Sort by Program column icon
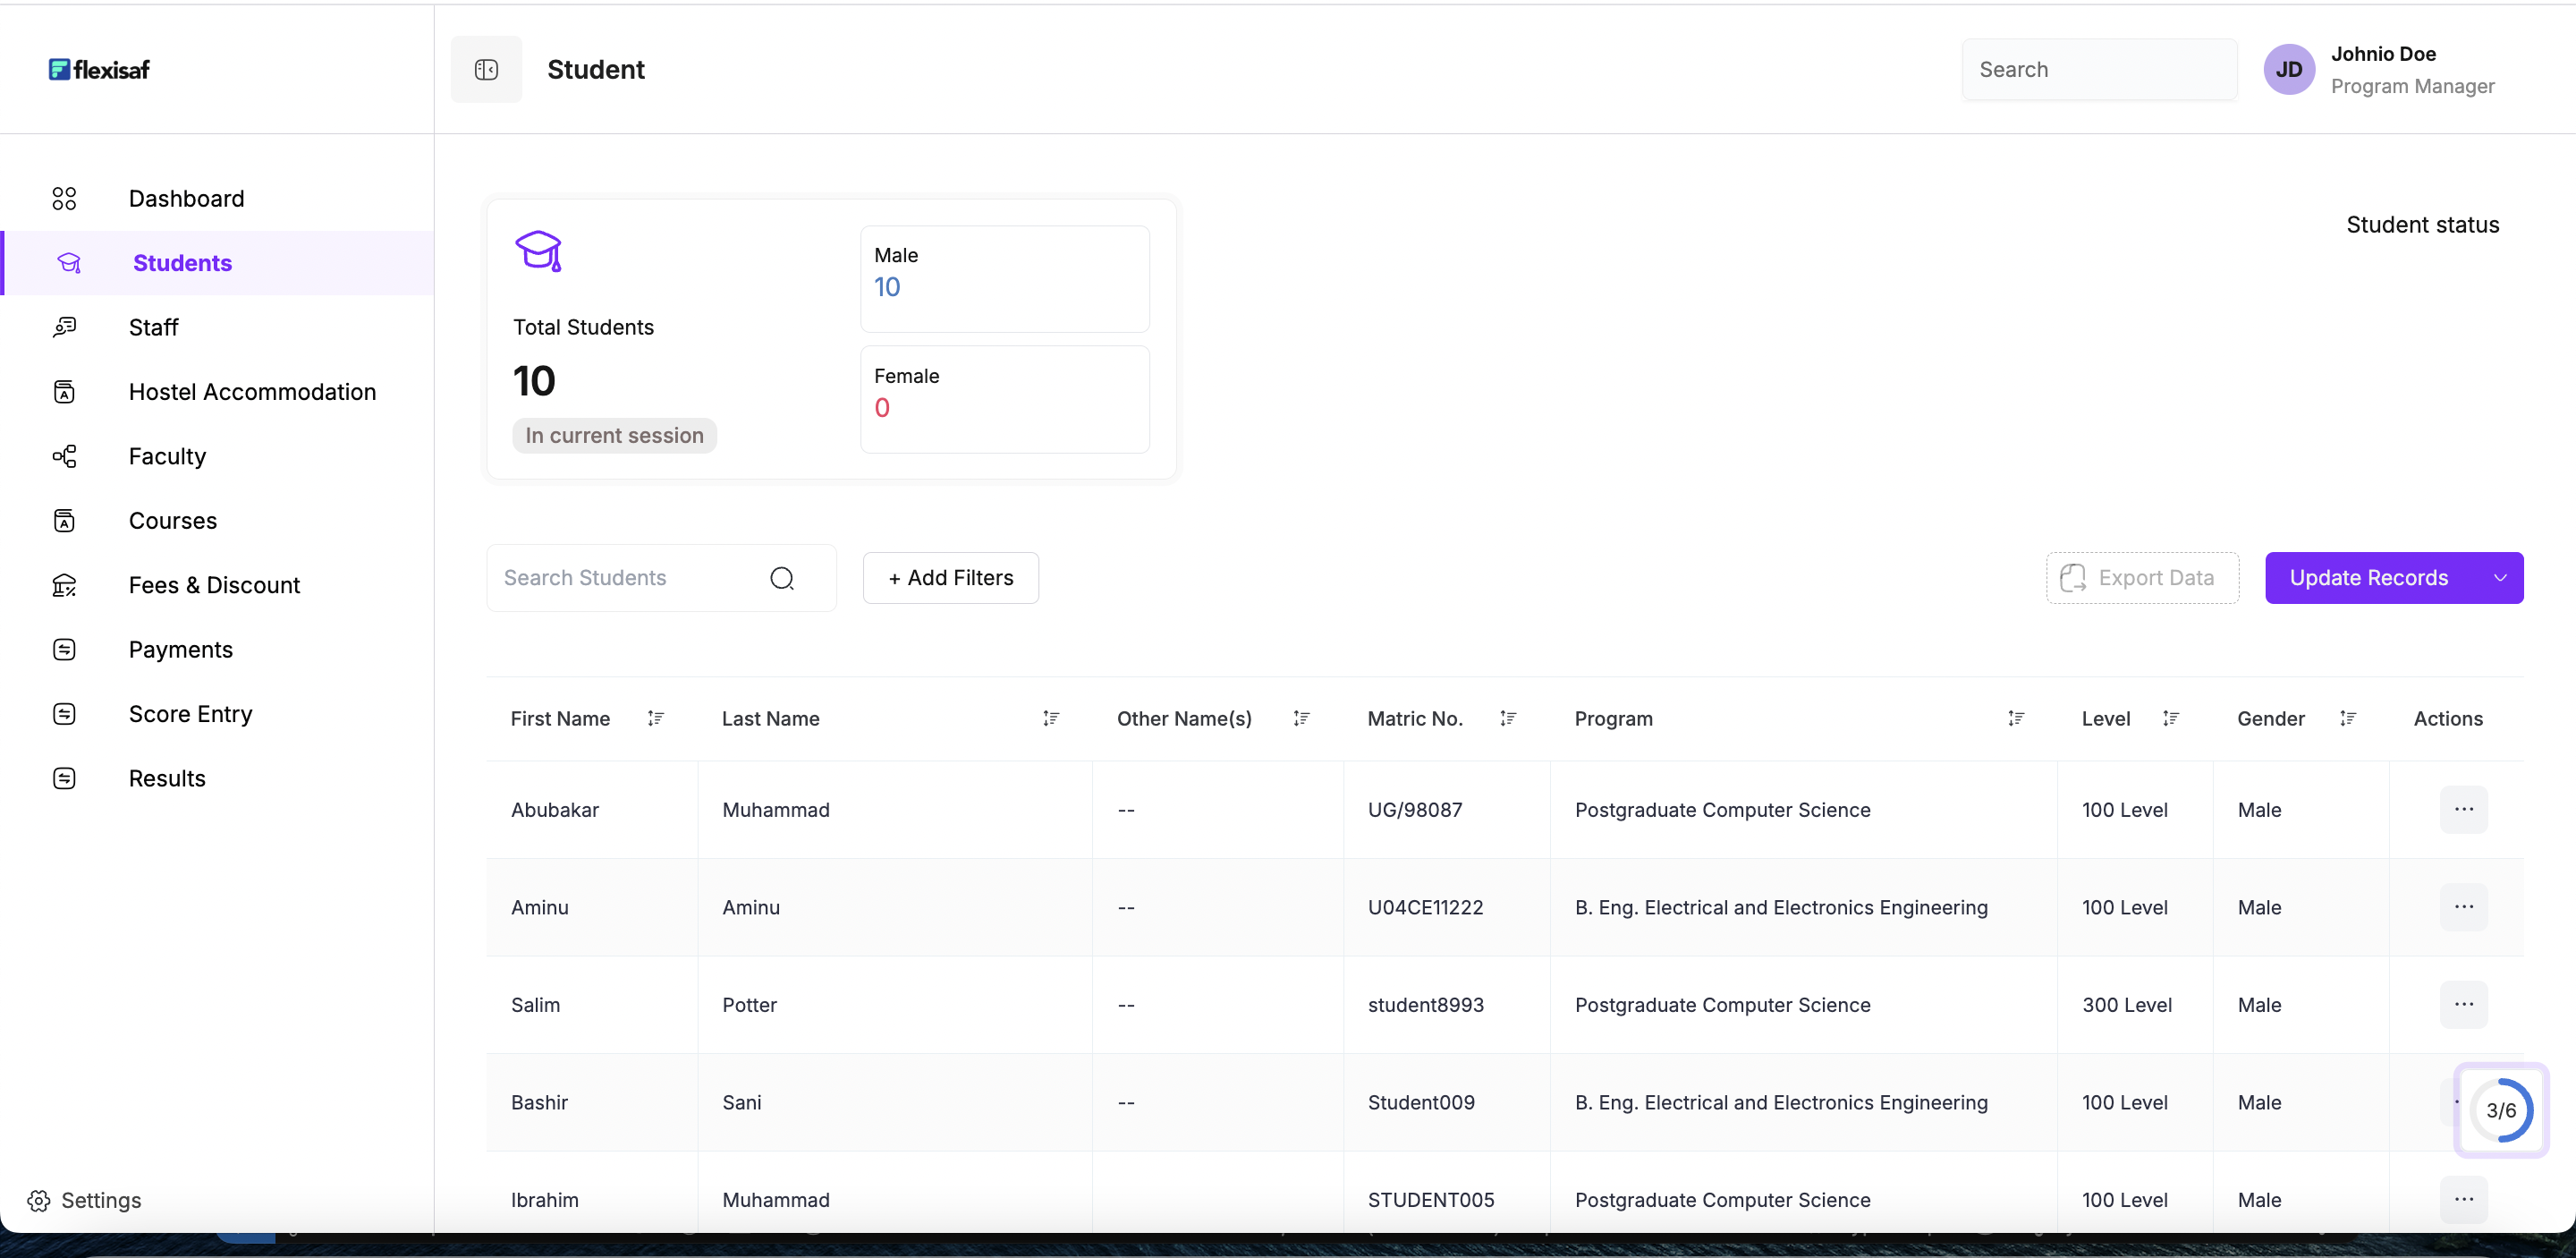This screenshot has height=1258, width=2576. 2016,718
